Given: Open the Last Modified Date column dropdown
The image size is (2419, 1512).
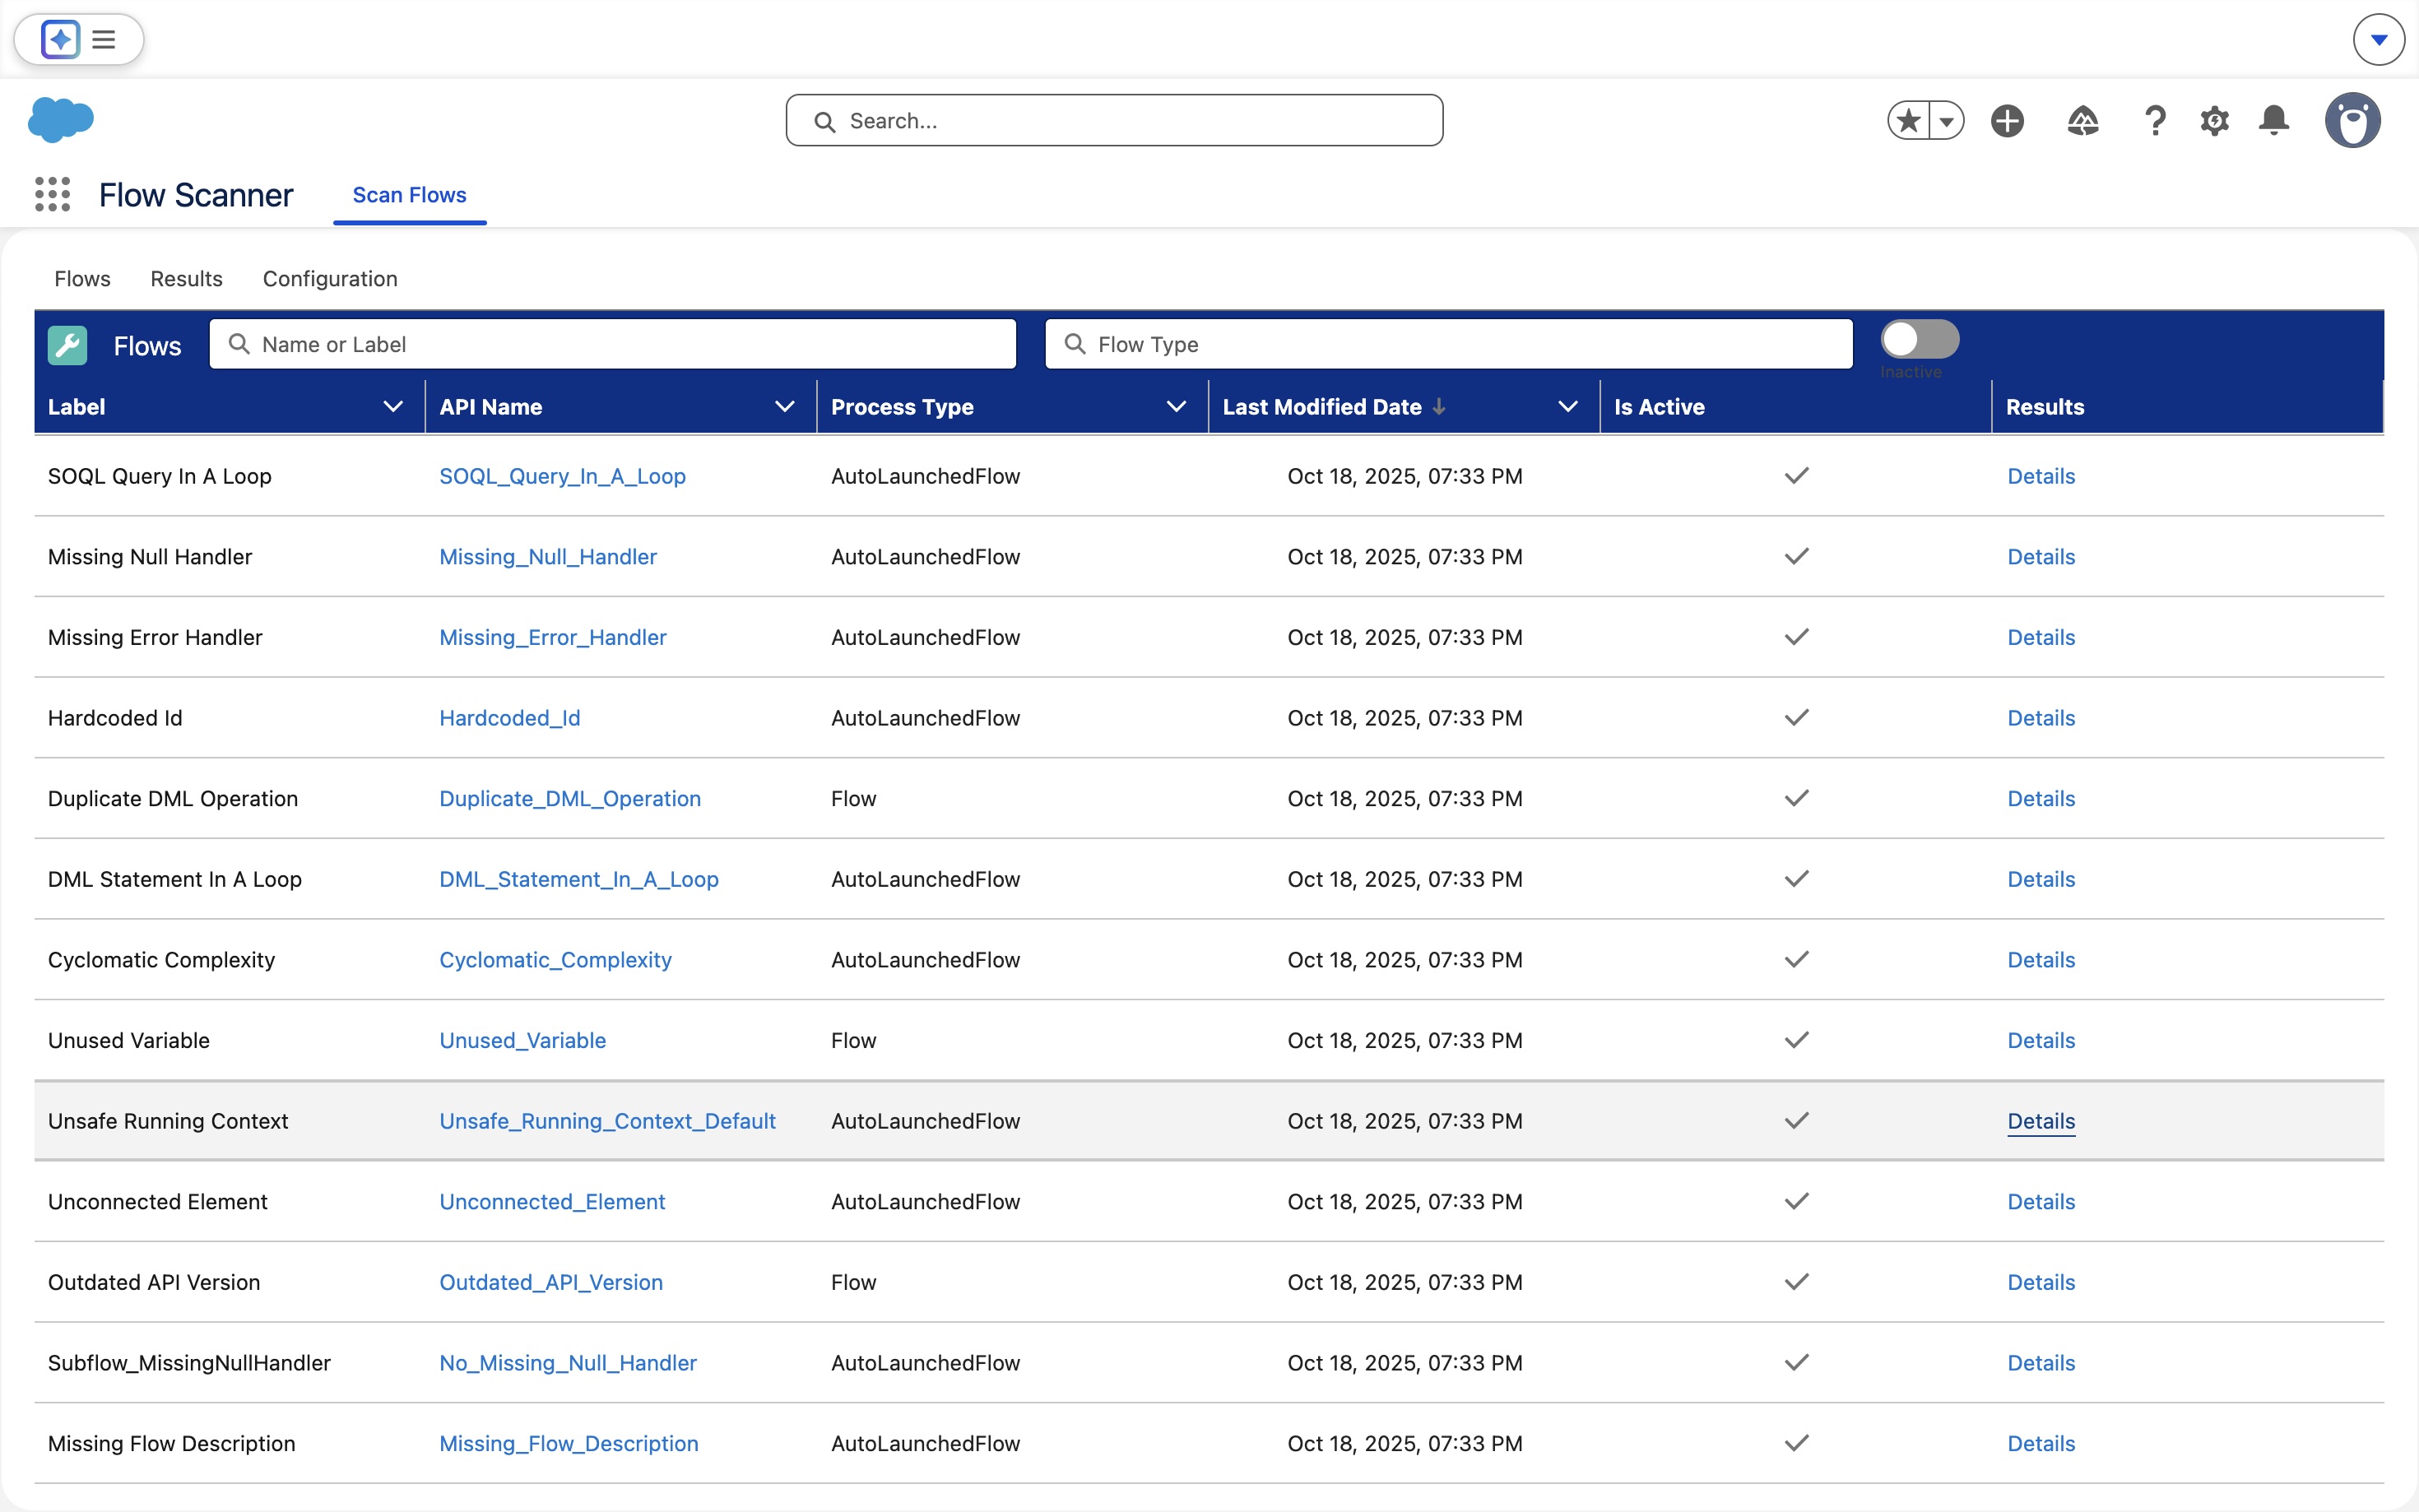Looking at the screenshot, I should (1567, 406).
